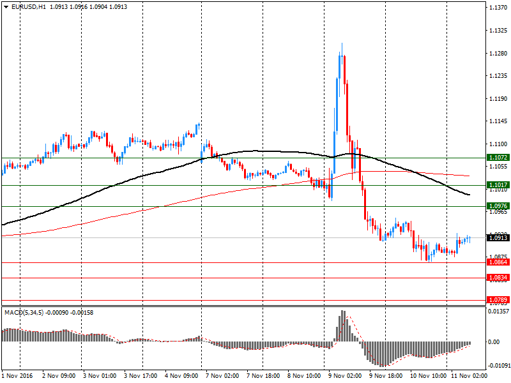The image size is (511, 383).
Task: Click the 4 Nov 09:00 time axis label
Action: tap(181, 376)
